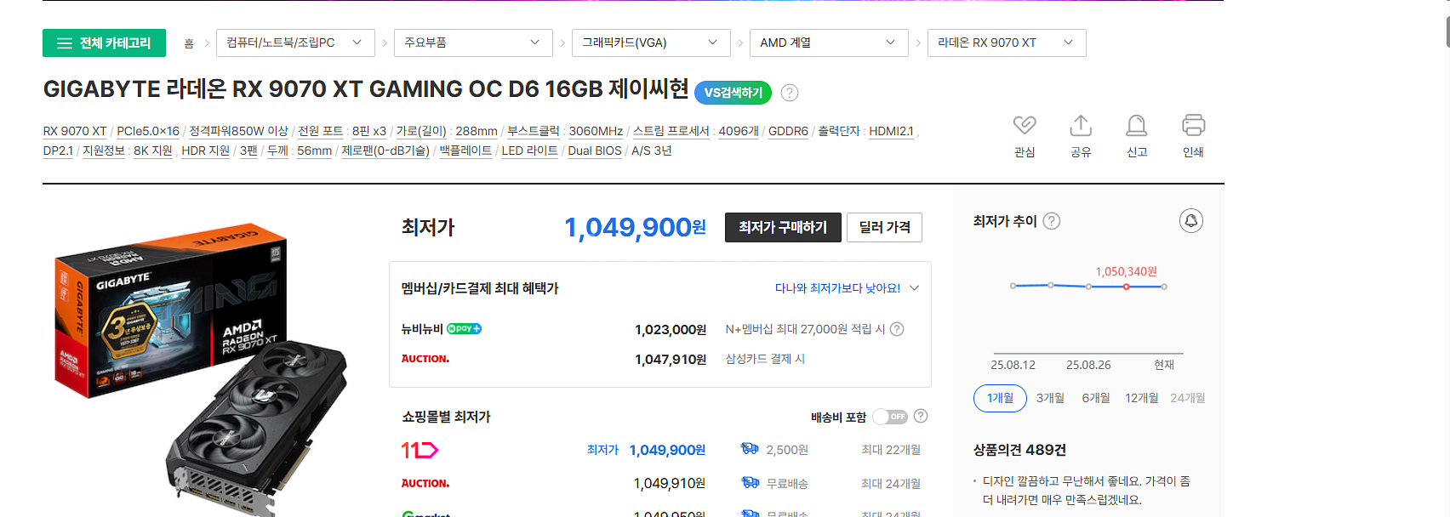Click the 1,023,000원 네이버 benefit price
1450x517 pixels.
pos(671,329)
